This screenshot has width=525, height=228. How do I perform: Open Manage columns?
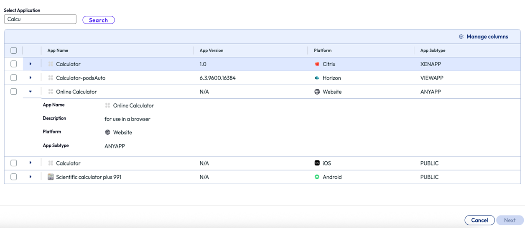pyautogui.click(x=483, y=37)
